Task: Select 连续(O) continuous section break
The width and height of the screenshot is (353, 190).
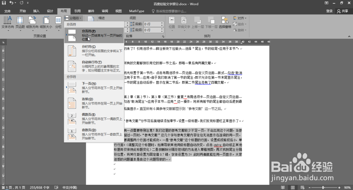Action: click(94, 103)
